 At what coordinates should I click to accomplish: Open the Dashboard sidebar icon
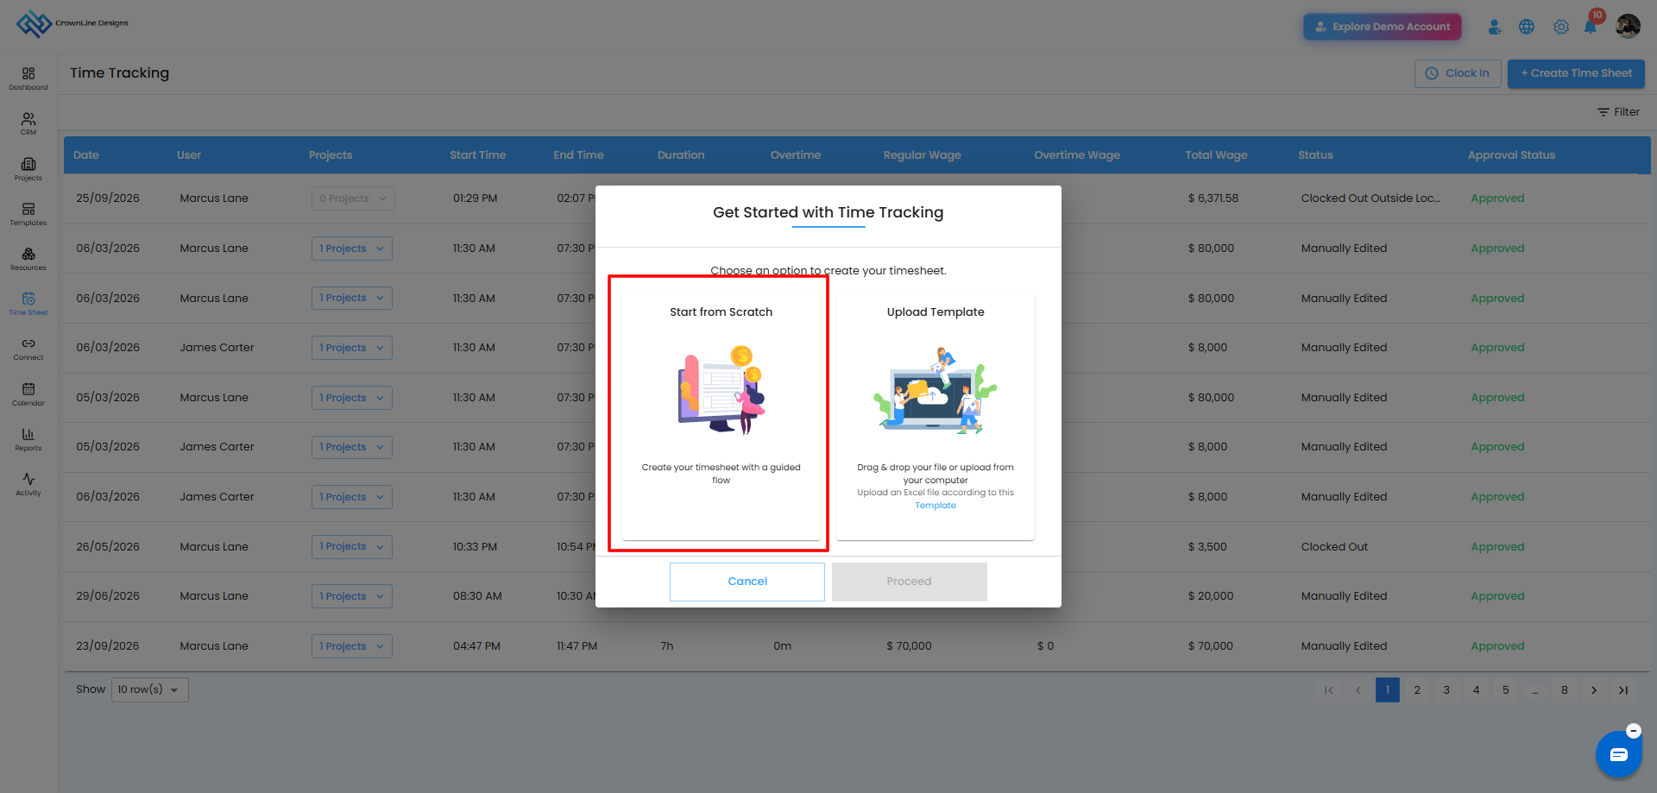point(28,79)
